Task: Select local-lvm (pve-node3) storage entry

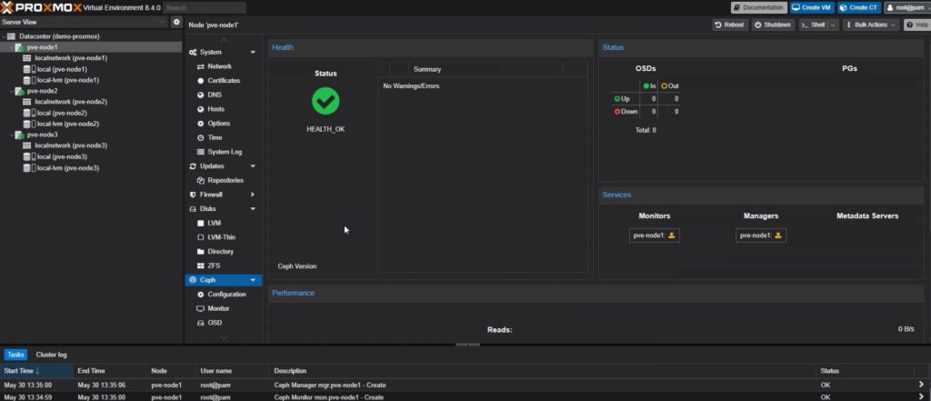Action: click(x=67, y=167)
